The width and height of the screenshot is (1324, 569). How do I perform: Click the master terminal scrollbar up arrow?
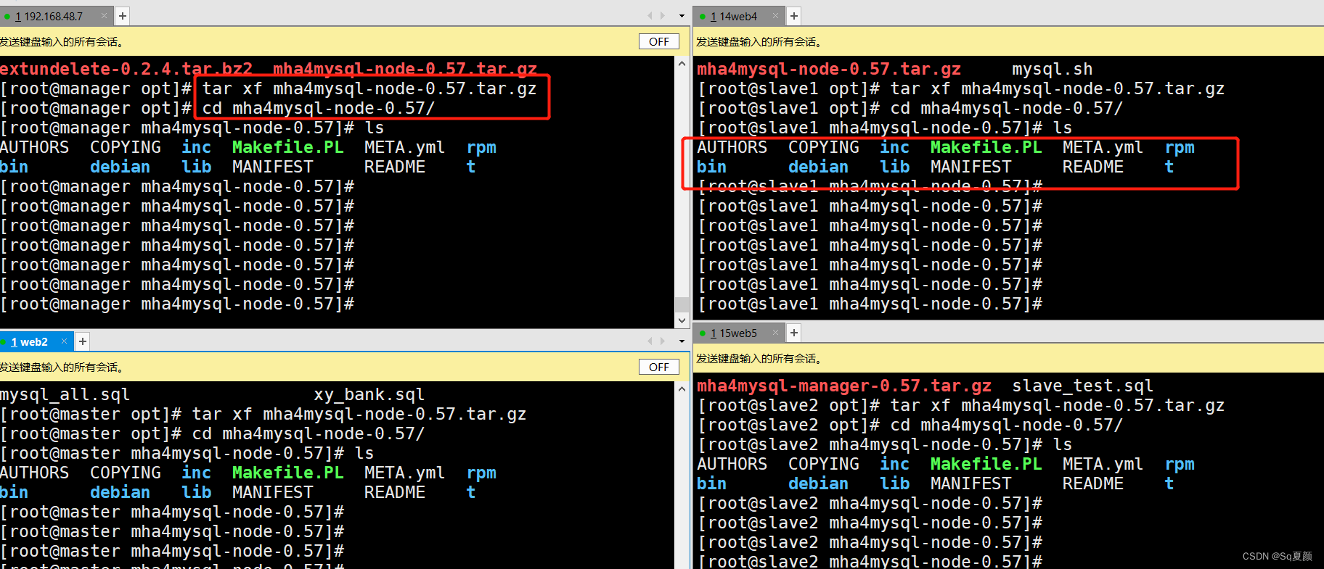682,389
